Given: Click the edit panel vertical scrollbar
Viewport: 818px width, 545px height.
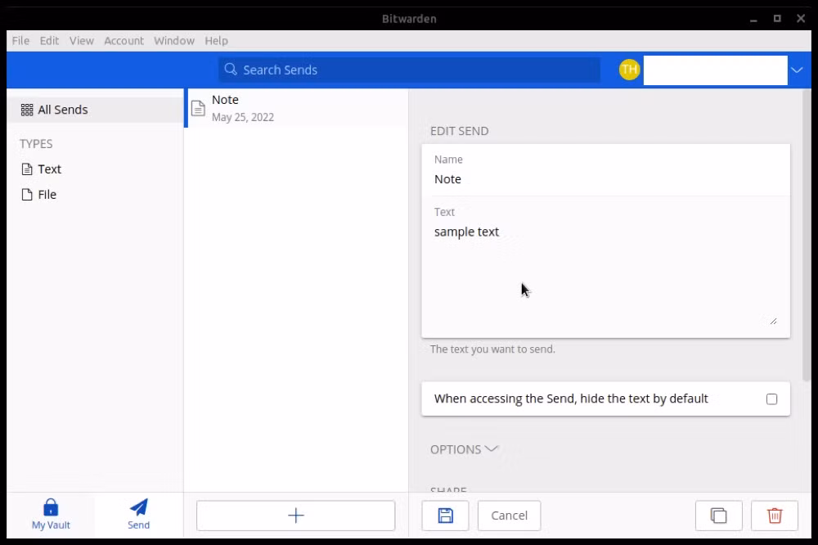Looking at the screenshot, I should [807, 235].
